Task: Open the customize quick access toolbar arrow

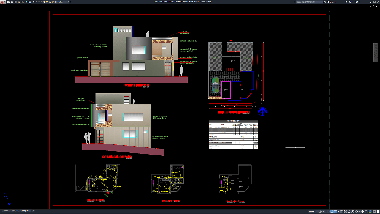Action: click(x=70, y=2)
